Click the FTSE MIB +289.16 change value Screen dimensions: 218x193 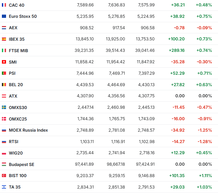click(x=177, y=51)
